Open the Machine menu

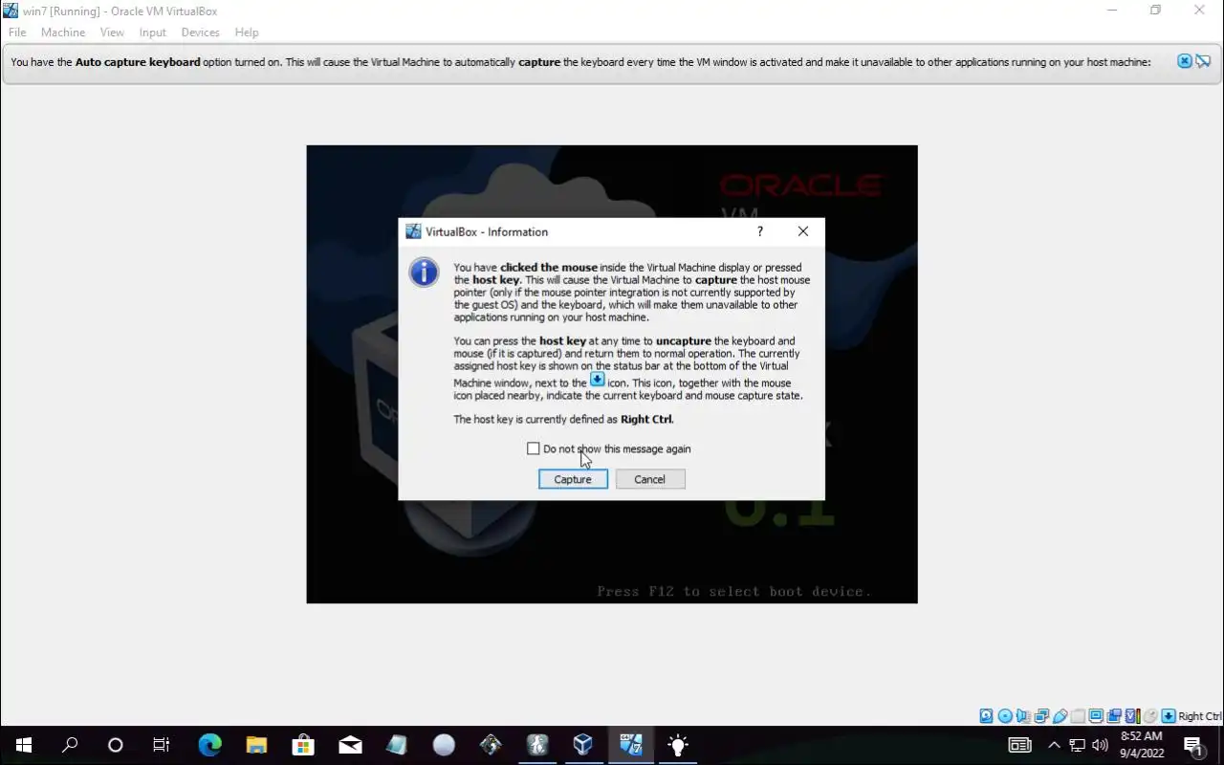[x=63, y=33]
